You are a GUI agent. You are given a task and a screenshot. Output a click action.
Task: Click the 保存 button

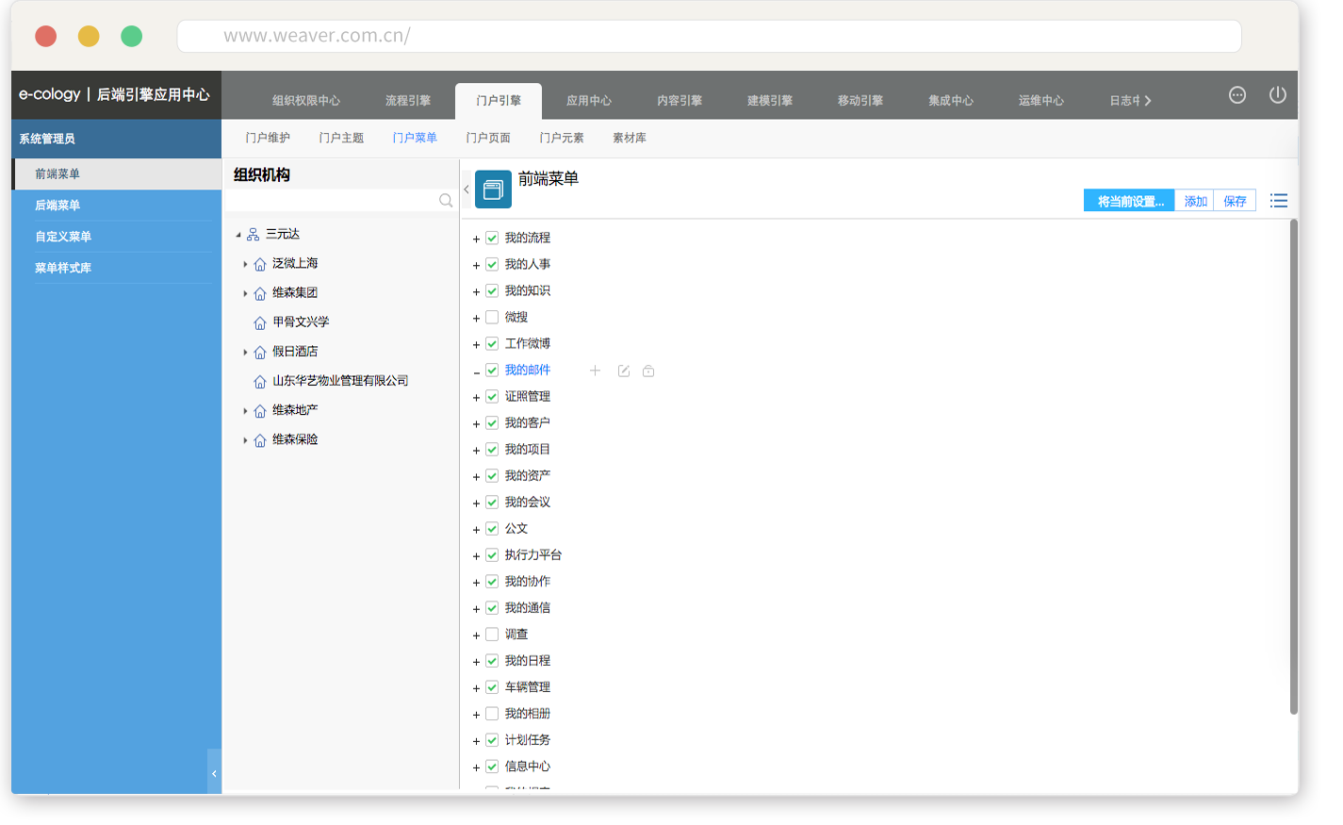(1235, 202)
